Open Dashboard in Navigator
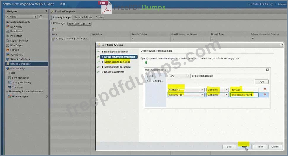Viewport: 288px width, 156px height. pyautogui.click(x=16, y=31)
